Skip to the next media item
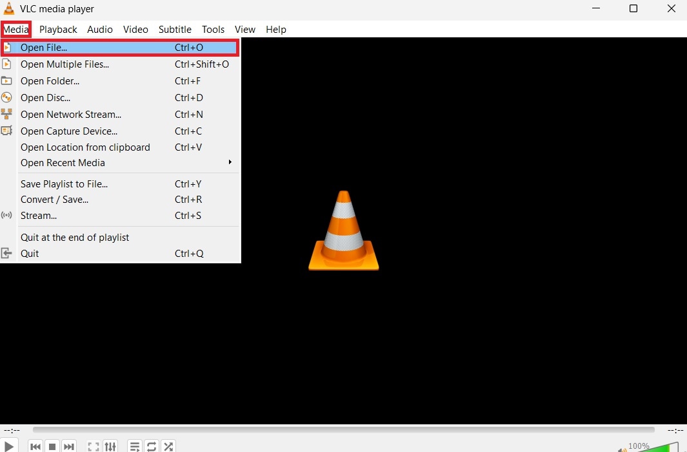 [69, 446]
